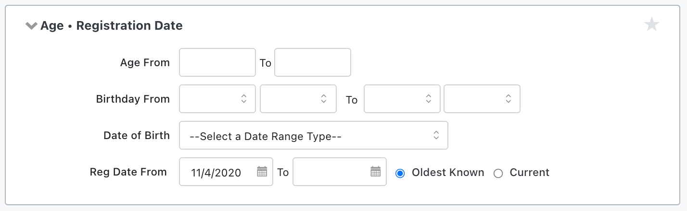
Task: Click the Date of Birth label
Action: coord(137,136)
